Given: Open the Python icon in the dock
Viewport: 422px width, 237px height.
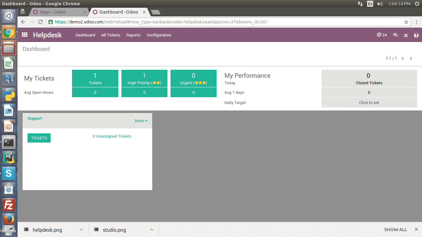Looking at the screenshot, I should click(9, 95).
